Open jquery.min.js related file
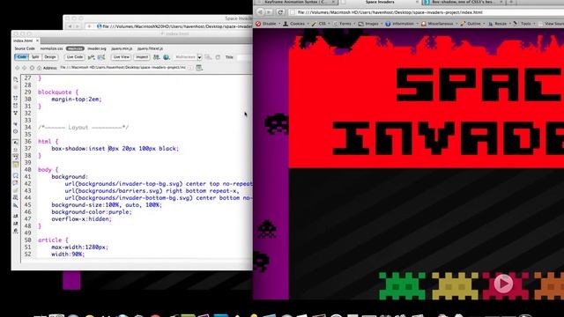This screenshot has height=317, width=564. 122,48
